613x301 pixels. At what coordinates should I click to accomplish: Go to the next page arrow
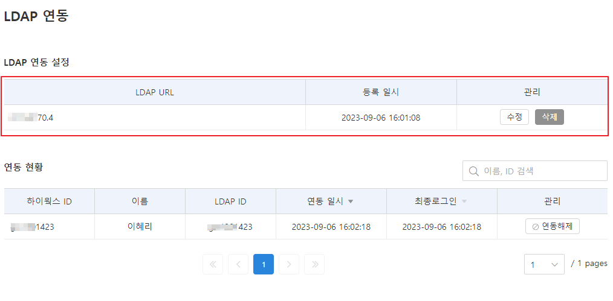click(x=289, y=264)
